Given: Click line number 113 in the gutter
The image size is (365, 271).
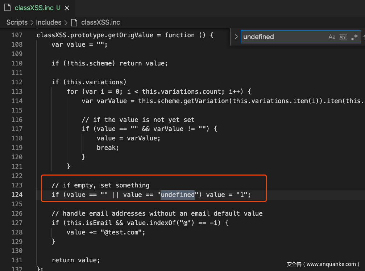Looking at the screenshot, I should [17, 92].
